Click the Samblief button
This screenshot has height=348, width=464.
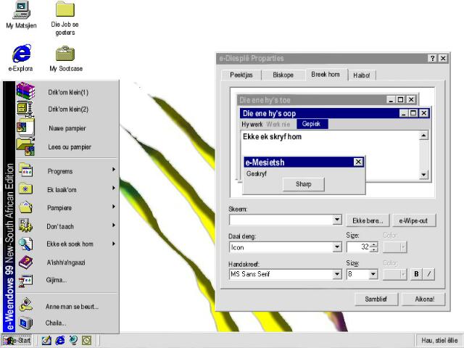point(374,299)
